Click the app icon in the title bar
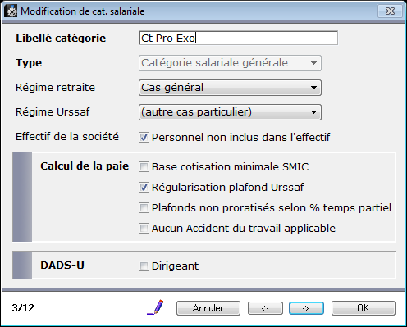Screen dimensions: 407x327 point(11,11)
